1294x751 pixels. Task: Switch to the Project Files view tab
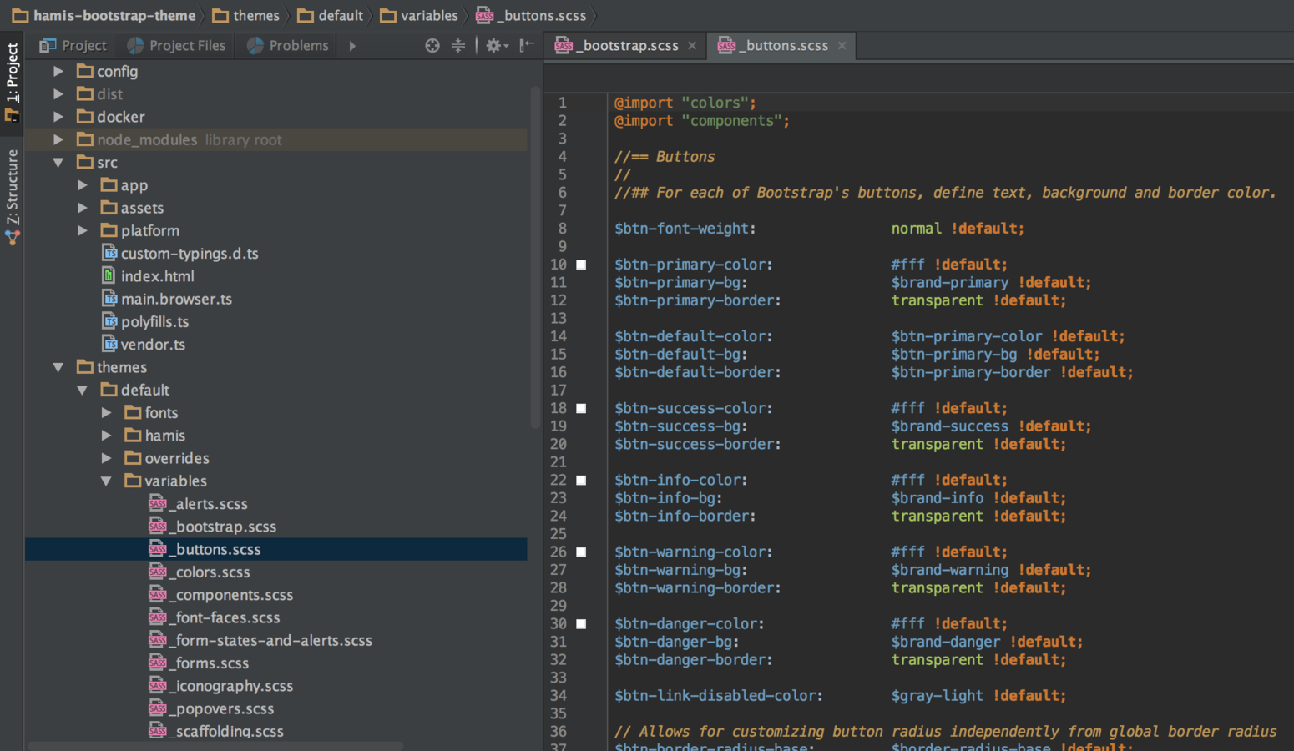point(177,46)
